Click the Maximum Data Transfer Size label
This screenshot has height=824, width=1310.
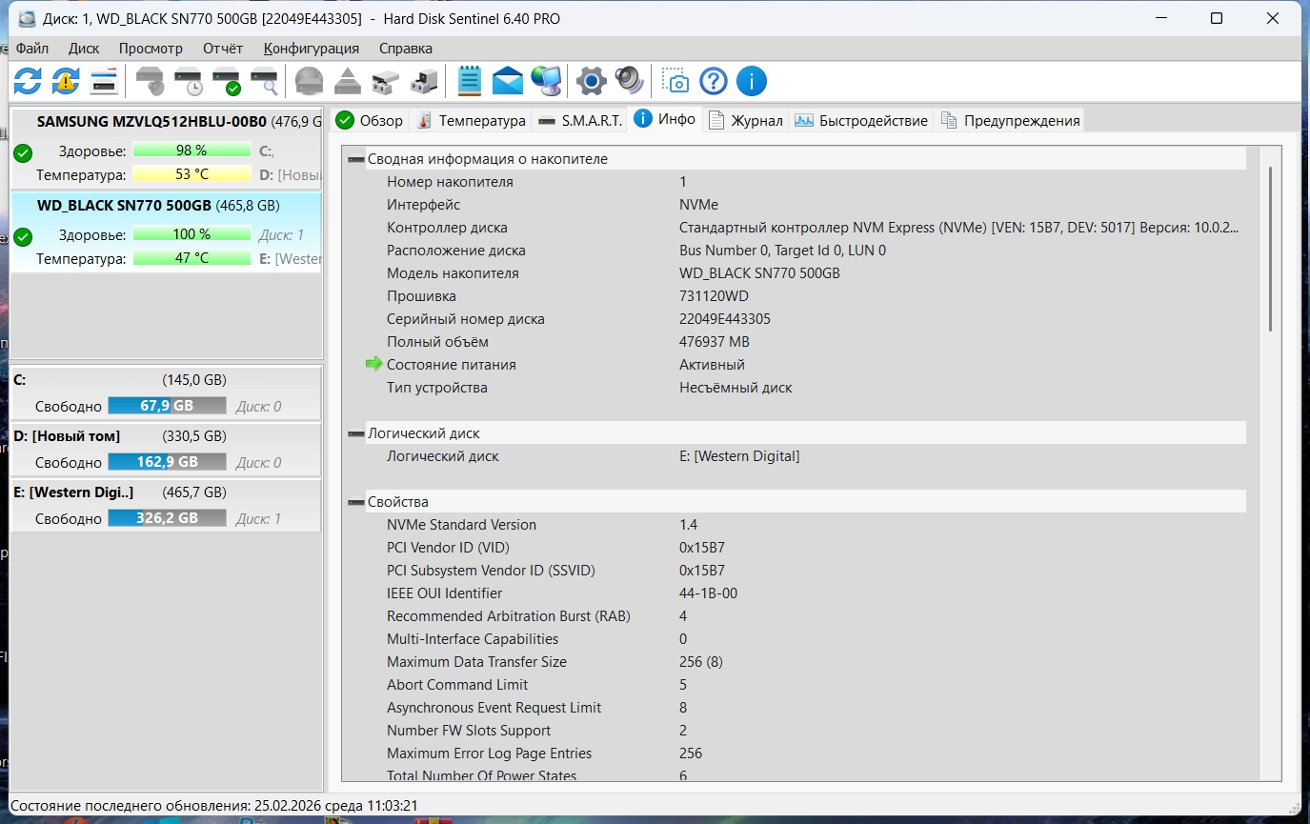[x=476, y=662]
